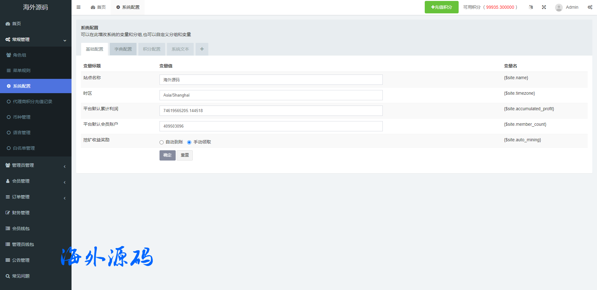Open 财务管理 from the sidebar
Image resolution: width=597 pixels, height=290 pixels.
(21, 213)
